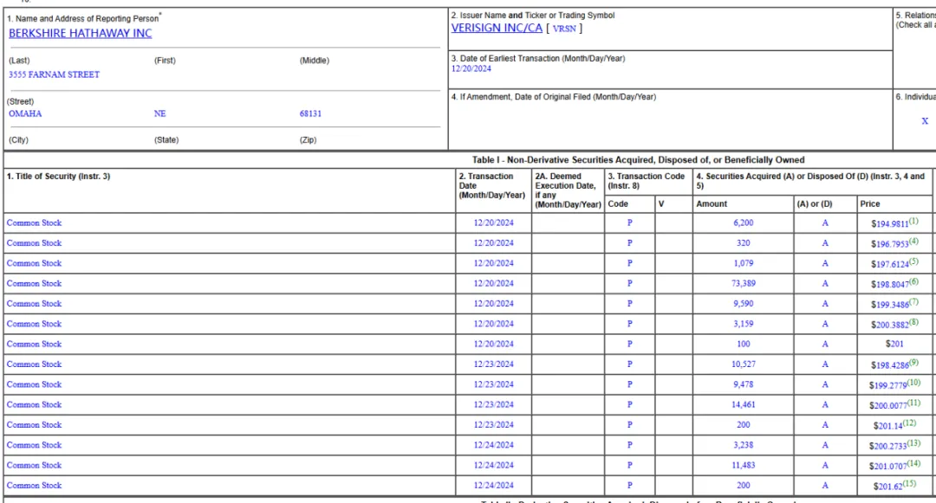The width and height of the screenshot is (936, 503).
Task: Select Common Stock in the 73,389 row
Action: [34, 284]
